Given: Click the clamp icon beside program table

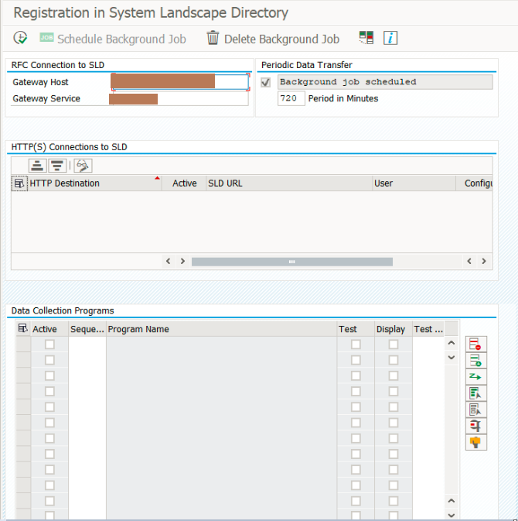Looking at the screenshot, I should [475, 426].
